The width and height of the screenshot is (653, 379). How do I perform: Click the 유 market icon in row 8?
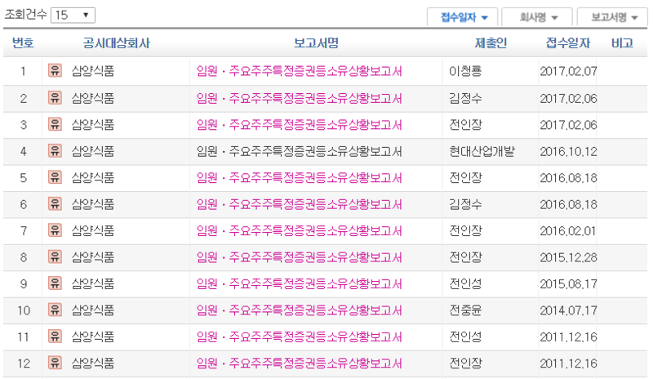(x=55, y=256)
